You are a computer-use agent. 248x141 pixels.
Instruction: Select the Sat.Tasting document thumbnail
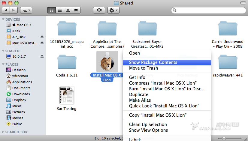[x=67, y=95]
